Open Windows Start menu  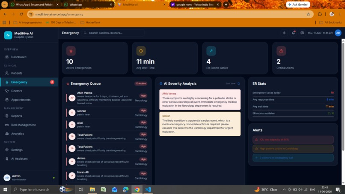[5, 189]
